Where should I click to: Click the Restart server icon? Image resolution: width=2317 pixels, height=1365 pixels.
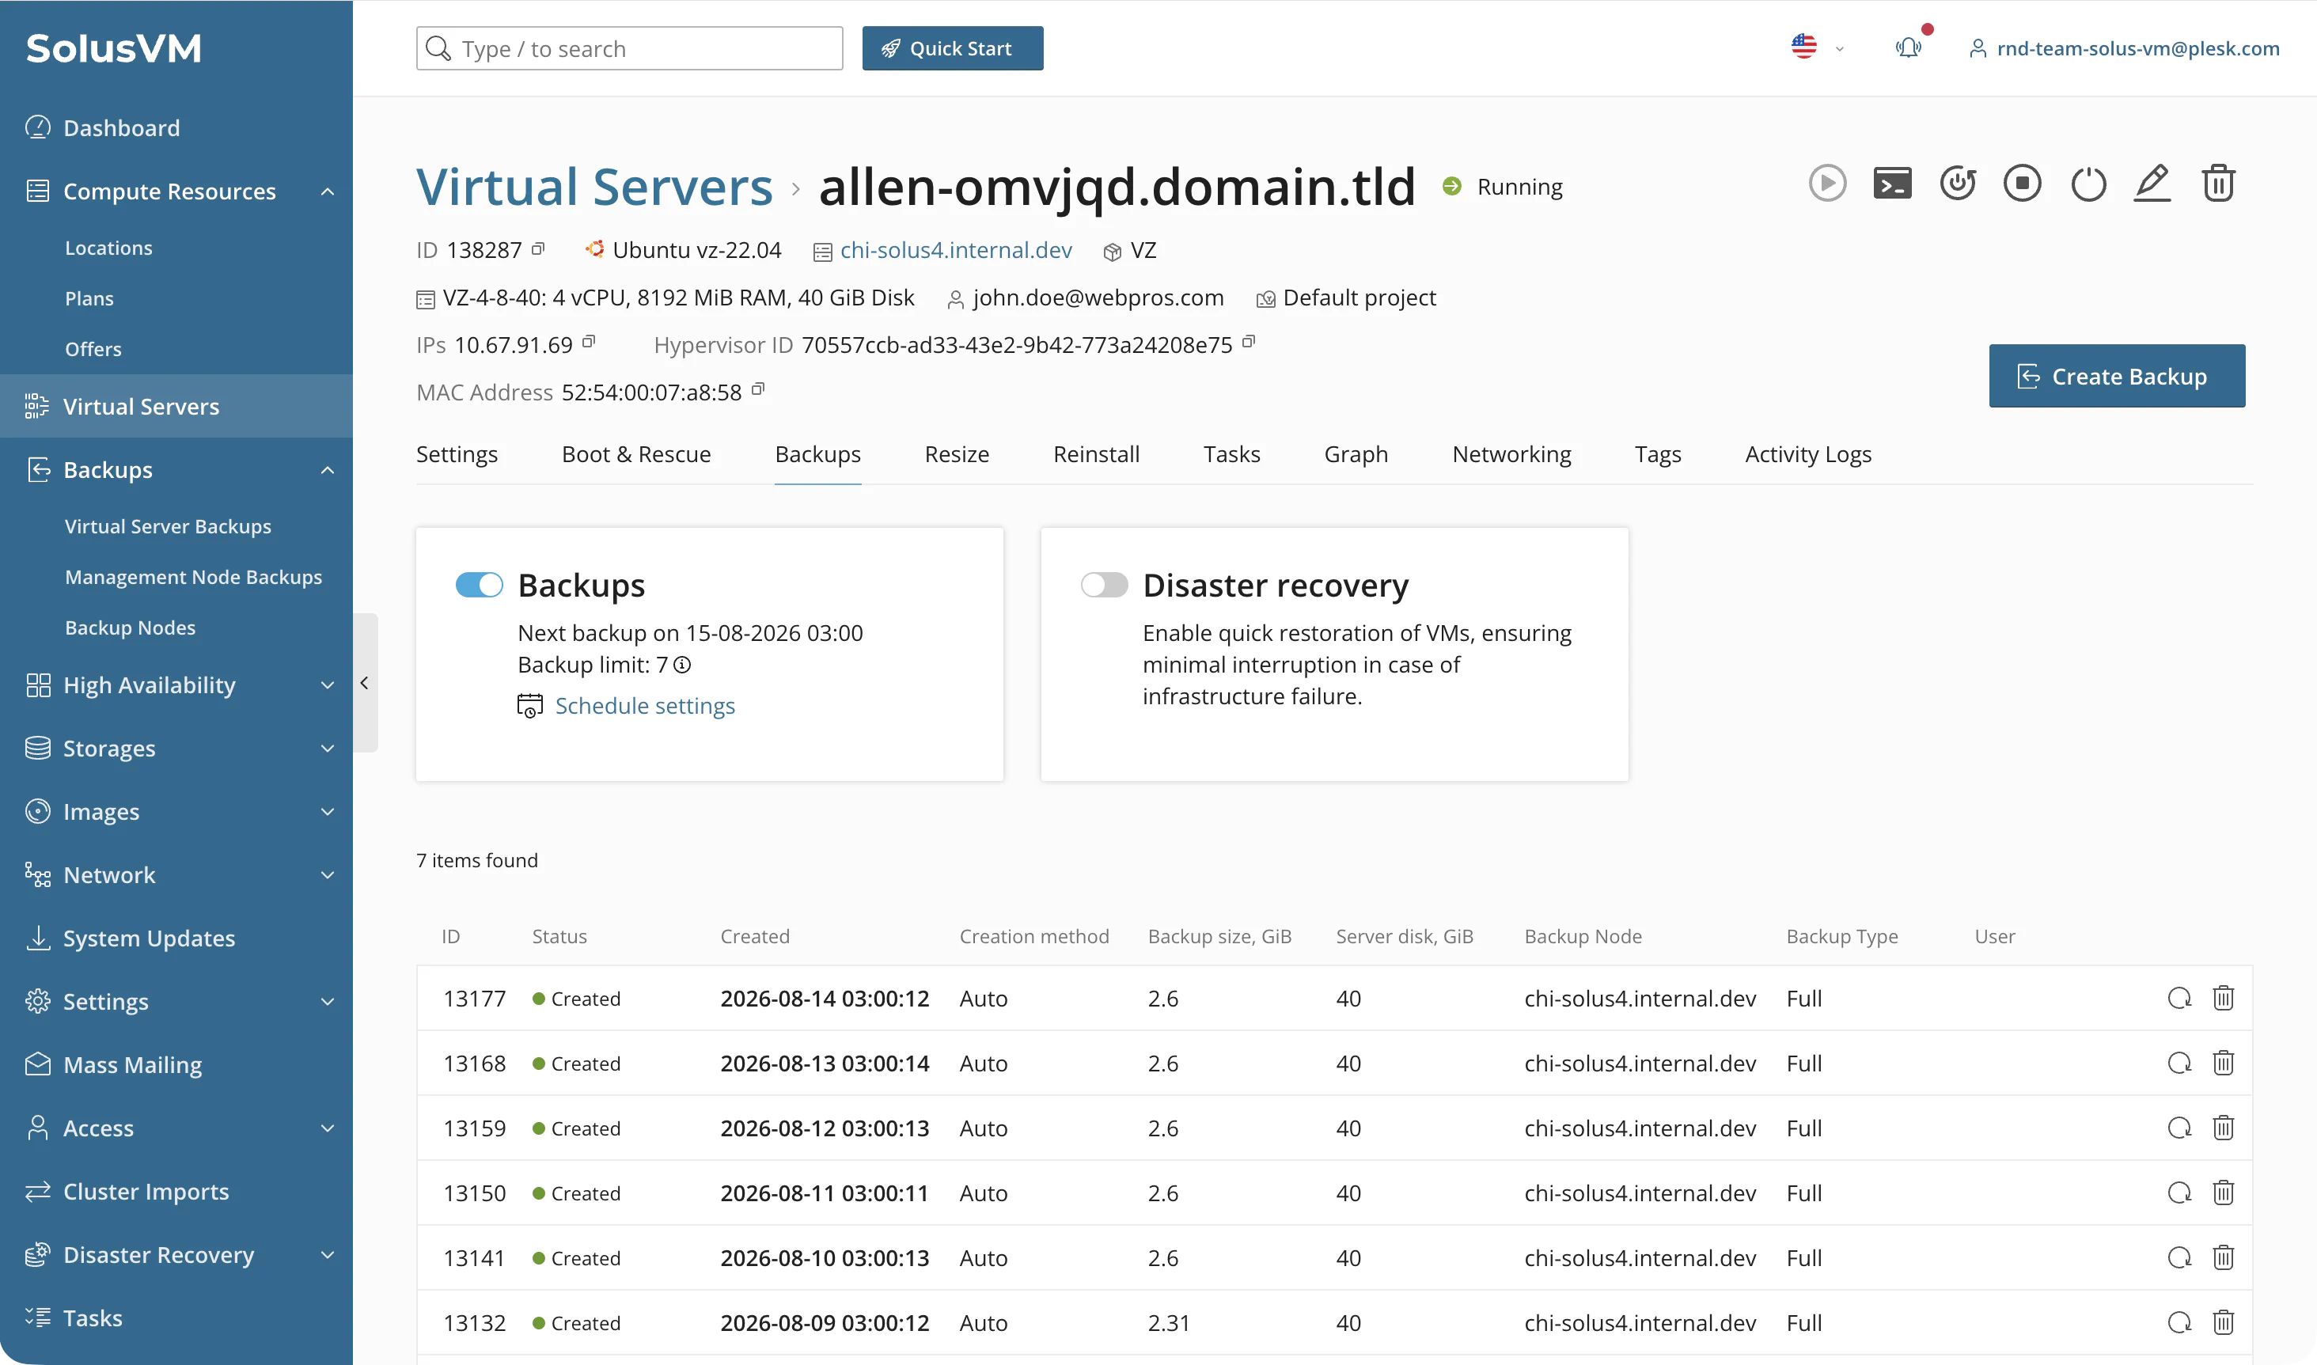coord(1958,183)
